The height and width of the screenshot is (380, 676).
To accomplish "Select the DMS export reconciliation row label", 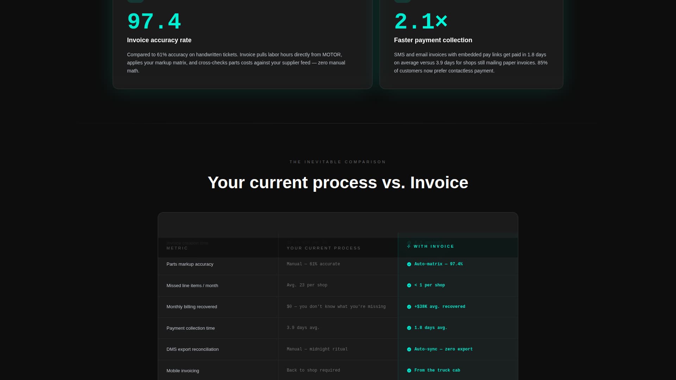I will (193, 349).
